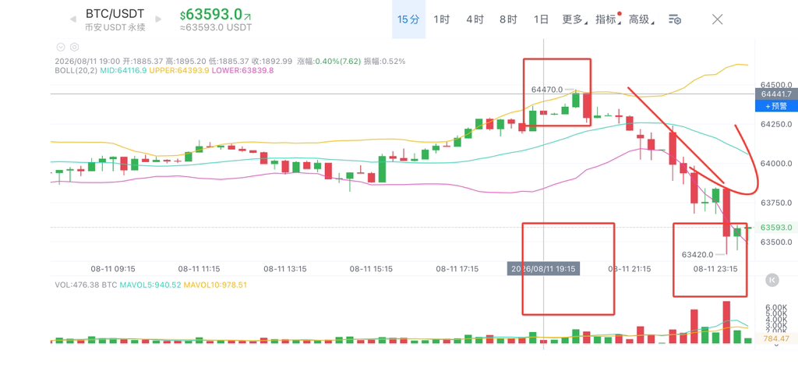Tap the ≈63593.0 USDT converted price
Screen dimensions: 798x368
tap(216, 27)
